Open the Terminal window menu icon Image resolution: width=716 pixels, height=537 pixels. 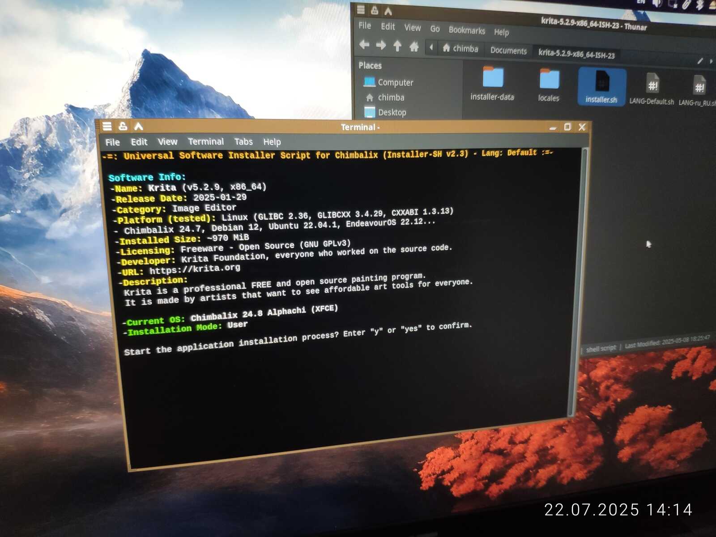coord(107,127)
